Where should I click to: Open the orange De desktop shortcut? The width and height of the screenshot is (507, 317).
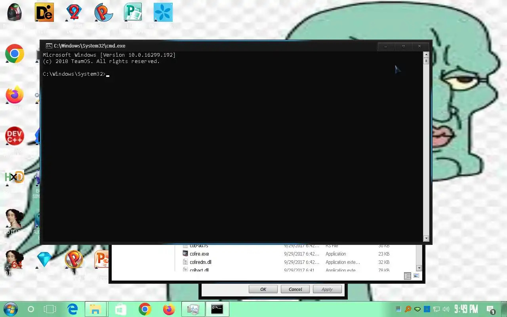point(44,12)
